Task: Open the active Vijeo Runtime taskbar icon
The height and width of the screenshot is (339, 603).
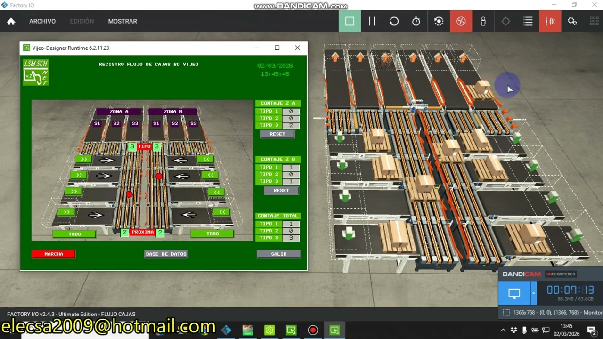Action: [x=334, y=330]
